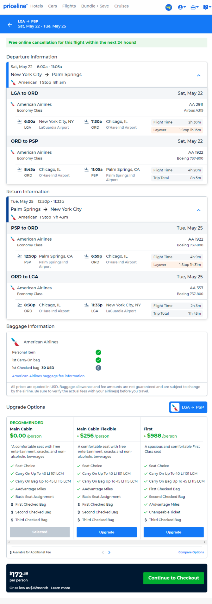Image resolution: width=212 pixels, height=604 pixels.
Task: Upgrade to Main Cabin Flexible
Action: point(107,532)
